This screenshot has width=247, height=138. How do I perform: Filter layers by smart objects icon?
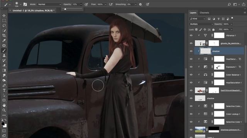[228, 19]
